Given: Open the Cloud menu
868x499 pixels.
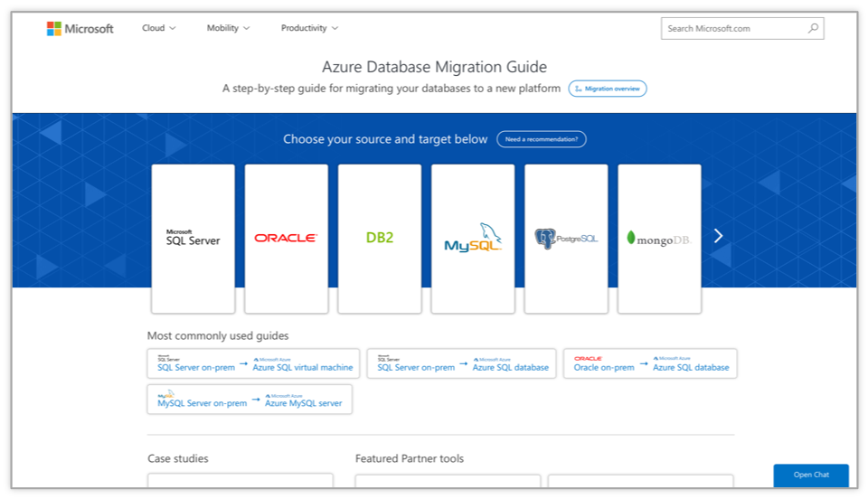Looking at the screenshot, I should point(159,28).
